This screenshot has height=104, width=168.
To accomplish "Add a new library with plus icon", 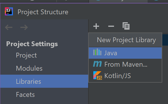I will [x=96, y=26].
